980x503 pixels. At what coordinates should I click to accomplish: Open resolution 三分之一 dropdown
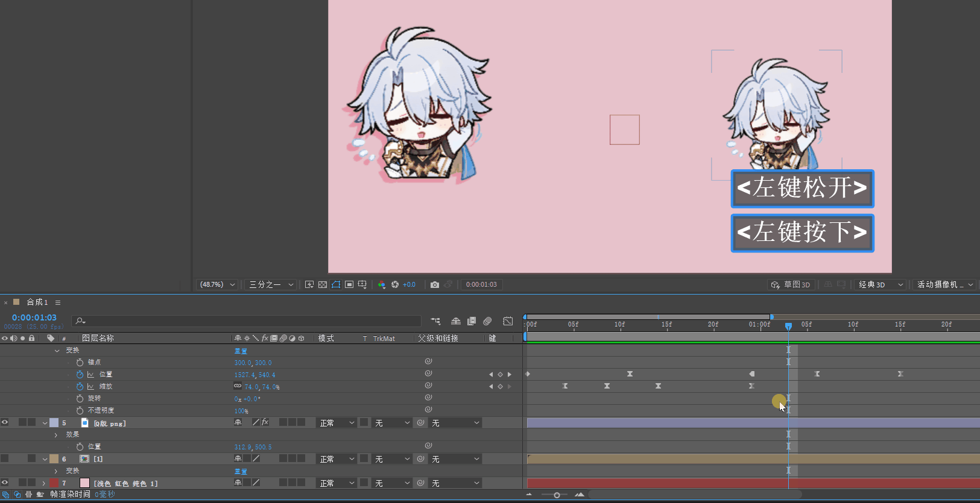(271, 284)
